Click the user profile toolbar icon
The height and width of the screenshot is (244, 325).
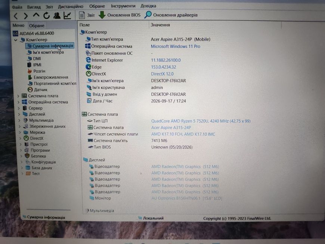(x=57, y=16)
